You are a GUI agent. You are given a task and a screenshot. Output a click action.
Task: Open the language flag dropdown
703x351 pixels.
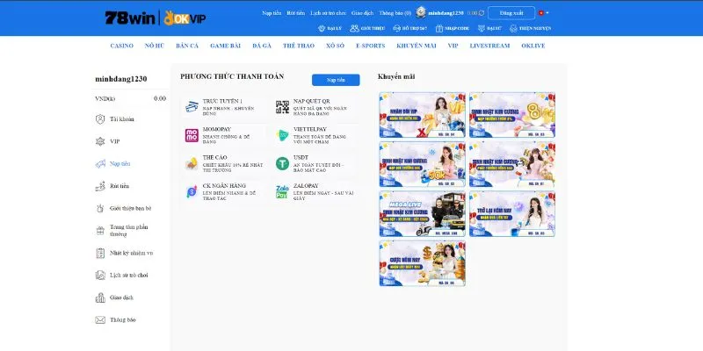[543, 13]
